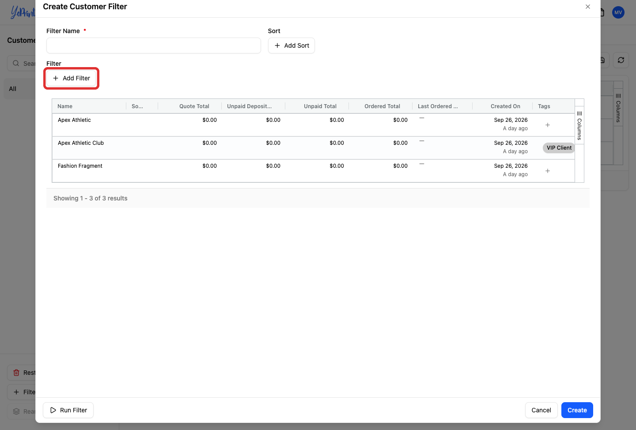Open the Columns panel in the background page
This screenshot has width=636, height=430.
coord(618,108)
